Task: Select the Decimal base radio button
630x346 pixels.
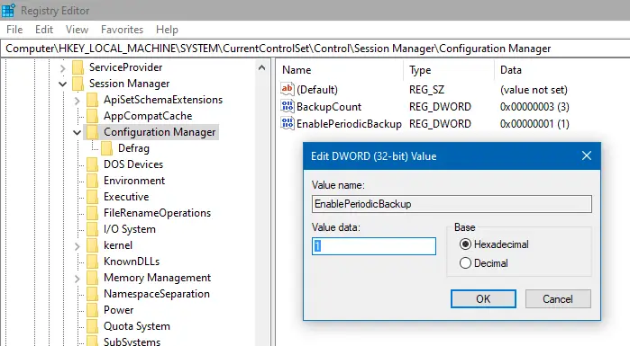Action: point(465,263)
